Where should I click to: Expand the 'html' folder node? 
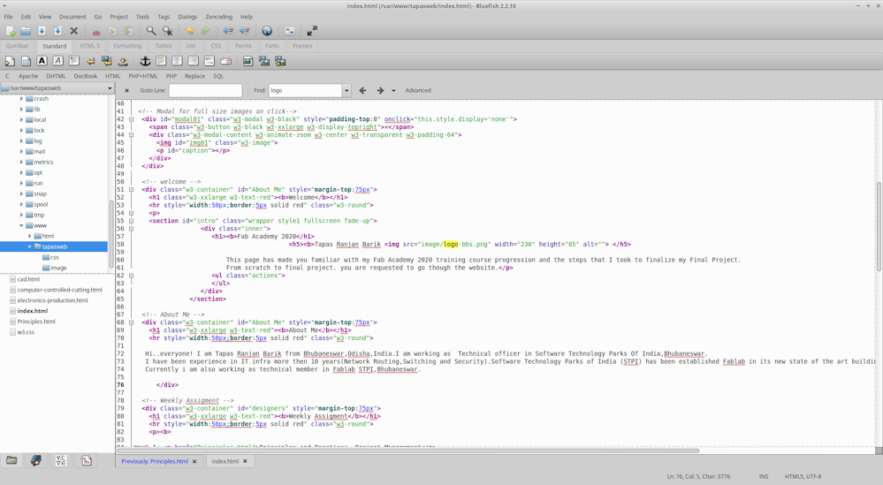(x=30, y=236)
